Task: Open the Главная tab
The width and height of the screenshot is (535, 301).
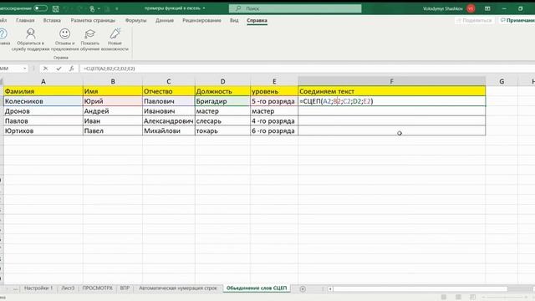Action: point(25,20)
